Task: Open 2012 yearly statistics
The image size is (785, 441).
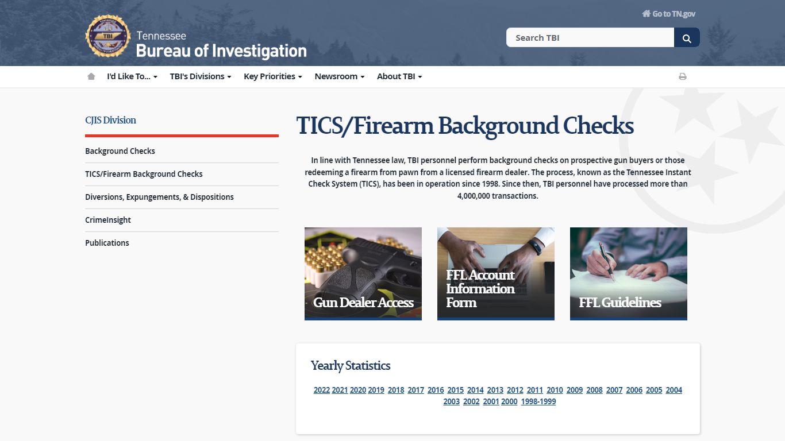Action: pos(515,390)
